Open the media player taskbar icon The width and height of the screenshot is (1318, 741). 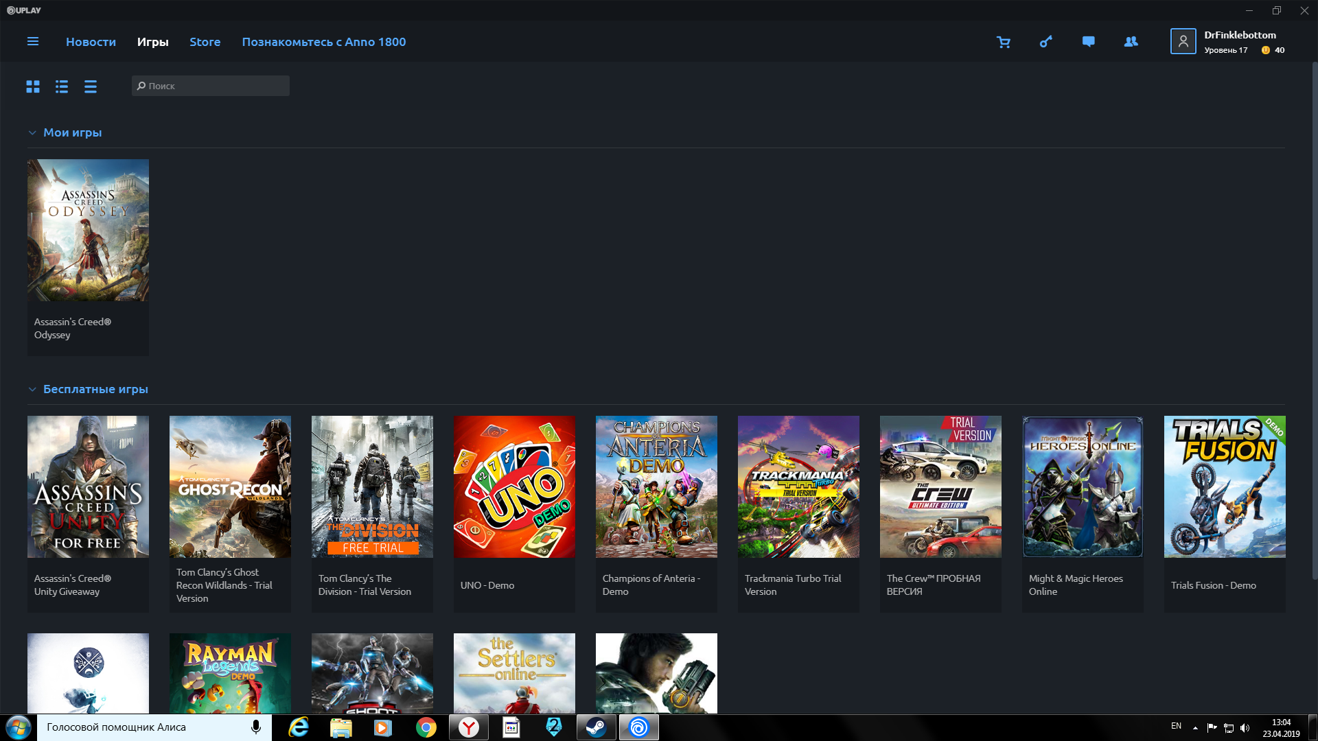(x=384, y=727)
